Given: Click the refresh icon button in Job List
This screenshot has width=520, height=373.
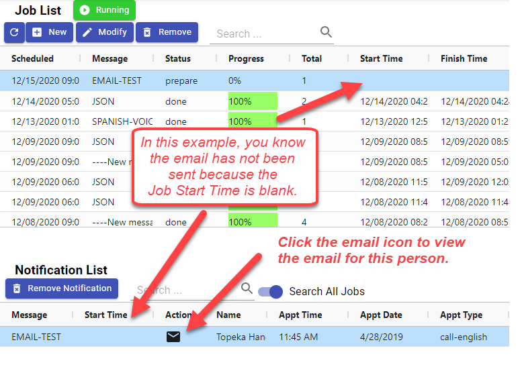Looking at the screenshot, I should point(14,32).
